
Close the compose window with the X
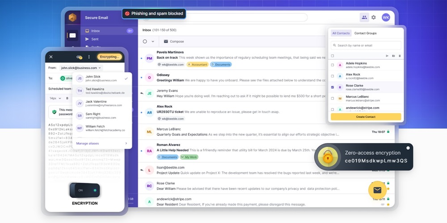point(51,57)
